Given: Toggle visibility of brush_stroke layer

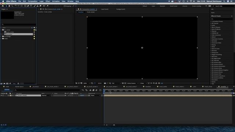Looking at the screenshot, I should tap(1, 95).
